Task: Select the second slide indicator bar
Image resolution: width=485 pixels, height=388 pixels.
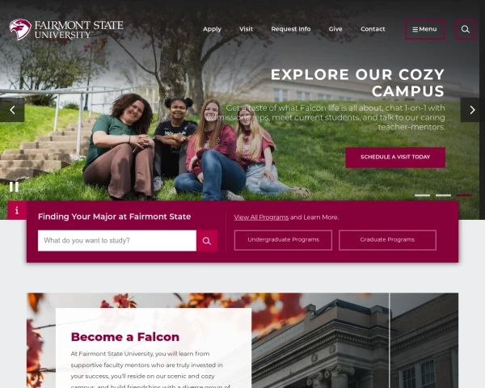Action: 443,196
